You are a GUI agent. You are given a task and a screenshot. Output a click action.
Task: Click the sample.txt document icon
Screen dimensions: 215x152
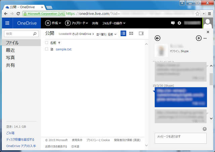52,49
